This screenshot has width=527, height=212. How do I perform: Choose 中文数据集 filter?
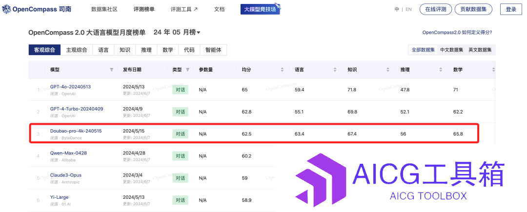coord(452,50)
